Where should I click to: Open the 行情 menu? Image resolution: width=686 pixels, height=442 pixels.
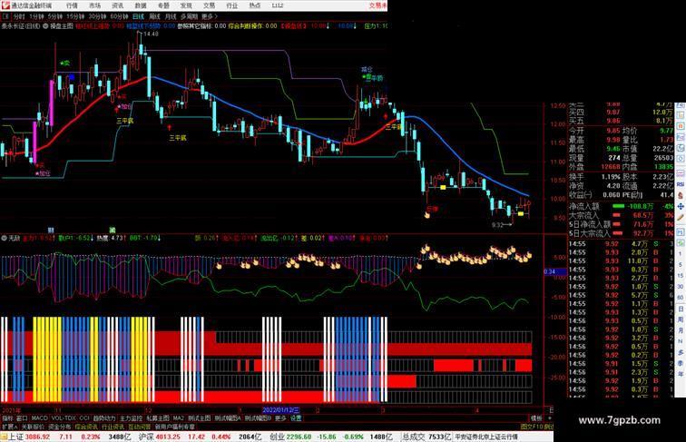pos(72,5)
